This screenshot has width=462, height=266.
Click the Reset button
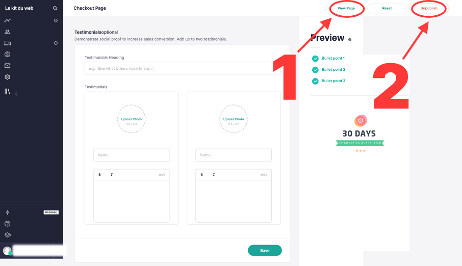387,8
